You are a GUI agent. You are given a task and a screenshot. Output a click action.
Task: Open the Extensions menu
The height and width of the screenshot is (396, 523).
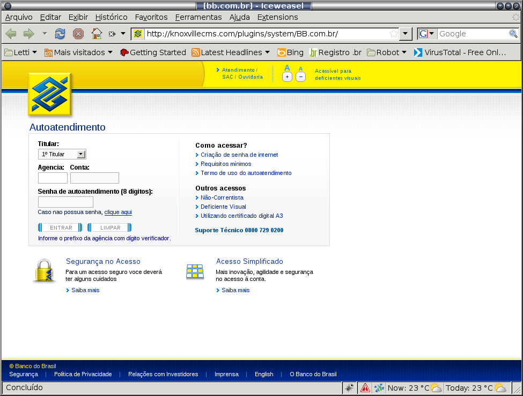coord(277,17)
